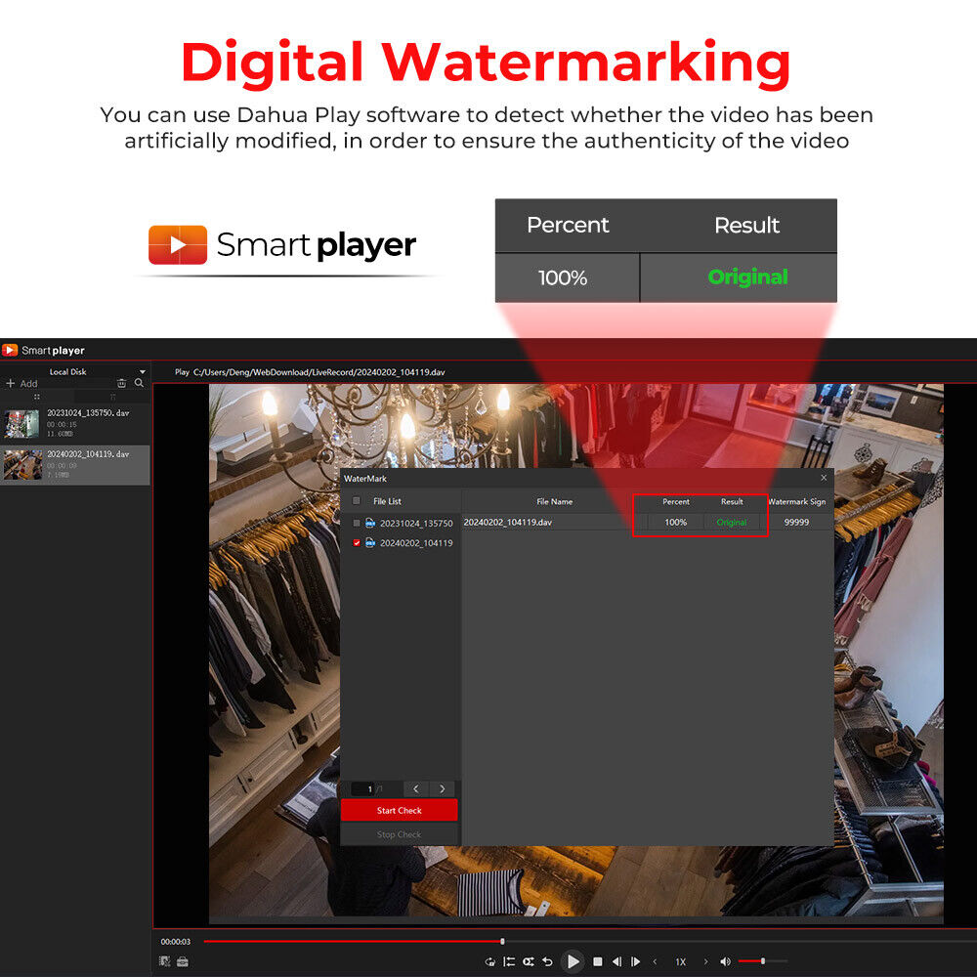This screenshot has height=977, width=977.
Task: Select thumbnail of 20231024_135750.dav
Action: tap(21, 424)
